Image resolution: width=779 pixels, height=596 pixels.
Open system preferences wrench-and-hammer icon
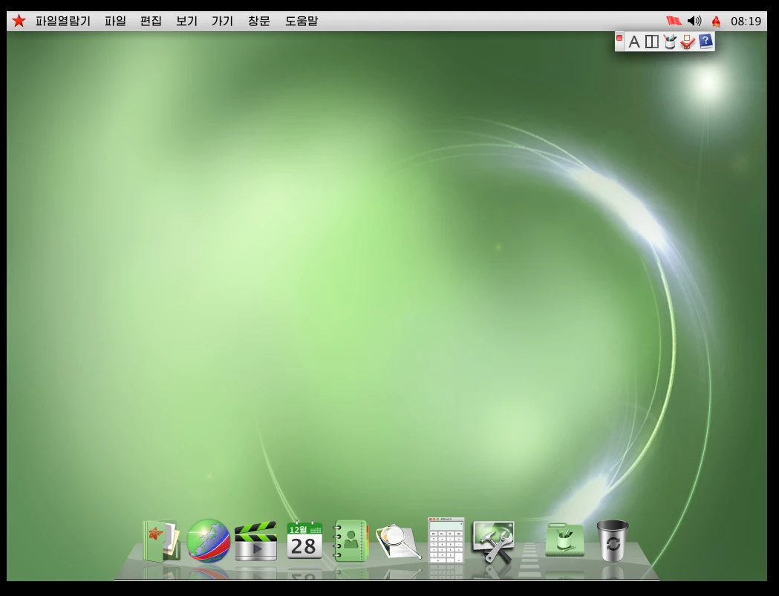493,541
